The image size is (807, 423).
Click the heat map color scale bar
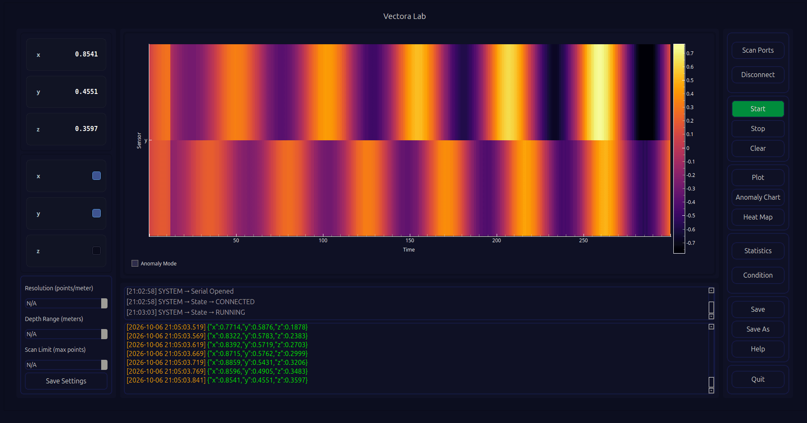679,148
